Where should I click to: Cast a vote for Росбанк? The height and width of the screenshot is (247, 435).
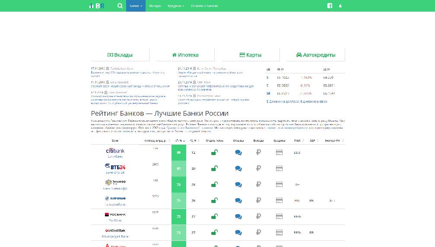pyautogui.click(x=214, y=216)
